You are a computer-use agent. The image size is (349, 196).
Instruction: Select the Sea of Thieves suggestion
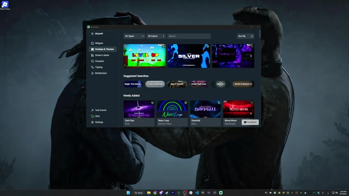[177, 84]
